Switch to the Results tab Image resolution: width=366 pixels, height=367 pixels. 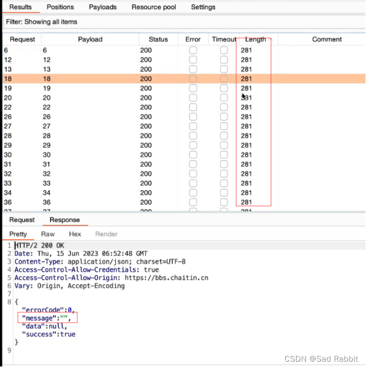click(21, 7)
